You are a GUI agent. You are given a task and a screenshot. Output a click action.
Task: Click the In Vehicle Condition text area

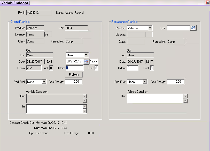tap(55, 109)
